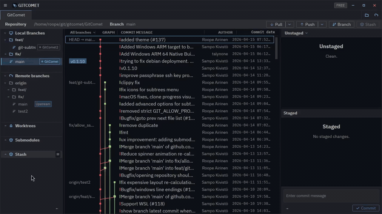Click the commit list vertical scrollbar

276,48
